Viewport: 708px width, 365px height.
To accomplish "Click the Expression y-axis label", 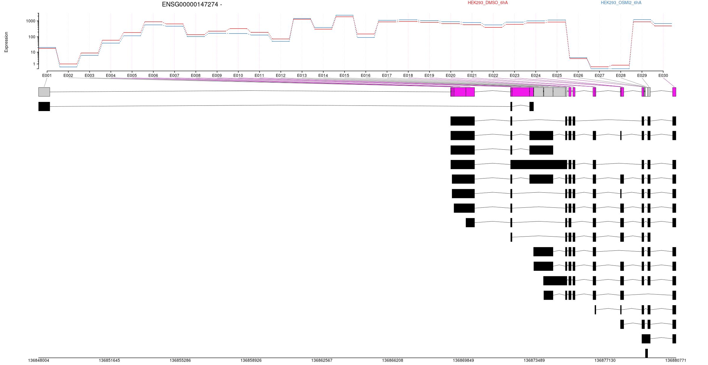I will (6, 42).
